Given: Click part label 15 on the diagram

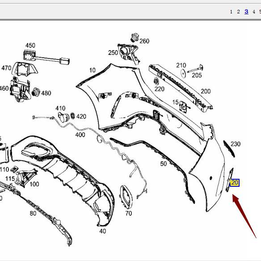Looking at the screenshot, I should 175,102.
